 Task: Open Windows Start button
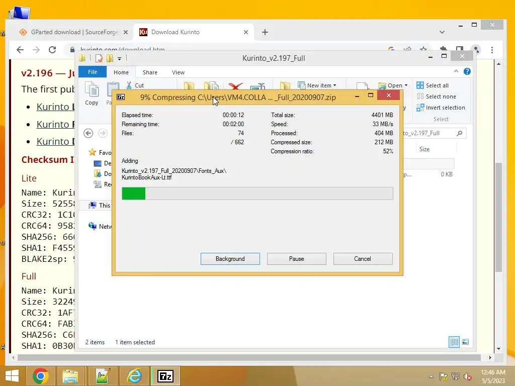12,376
